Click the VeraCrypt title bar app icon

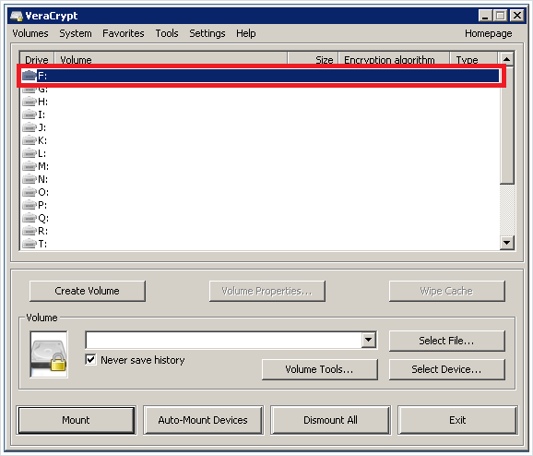click(17, 16)
